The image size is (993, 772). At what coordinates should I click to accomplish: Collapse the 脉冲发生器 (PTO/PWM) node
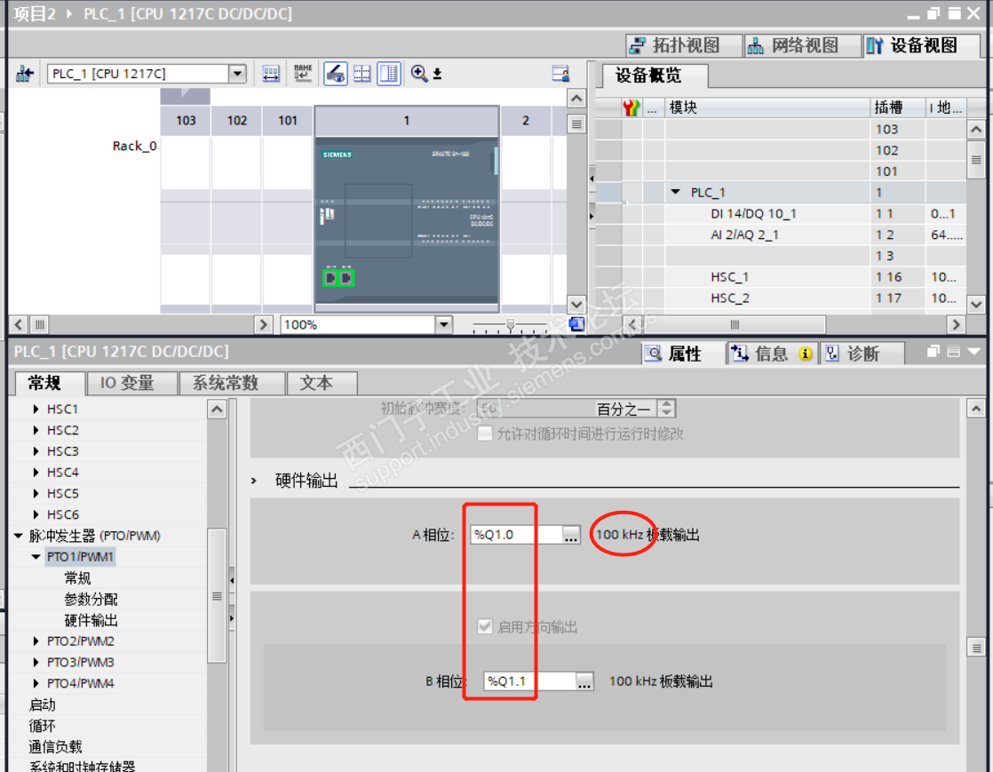(x=19, y=536)
